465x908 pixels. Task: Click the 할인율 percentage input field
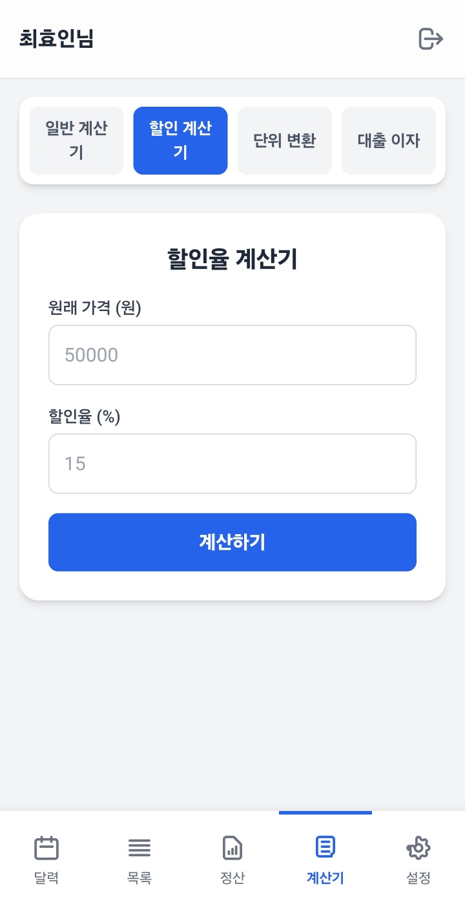(232, 464)
